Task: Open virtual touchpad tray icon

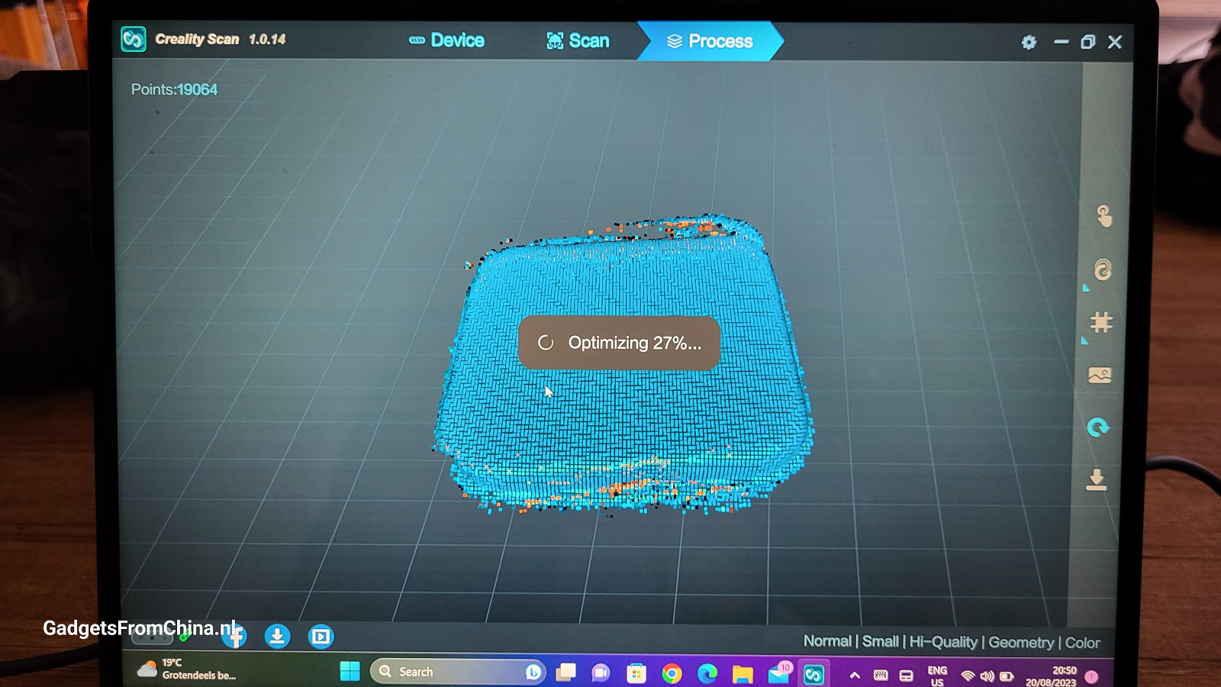Action: (x=906, y=676)
